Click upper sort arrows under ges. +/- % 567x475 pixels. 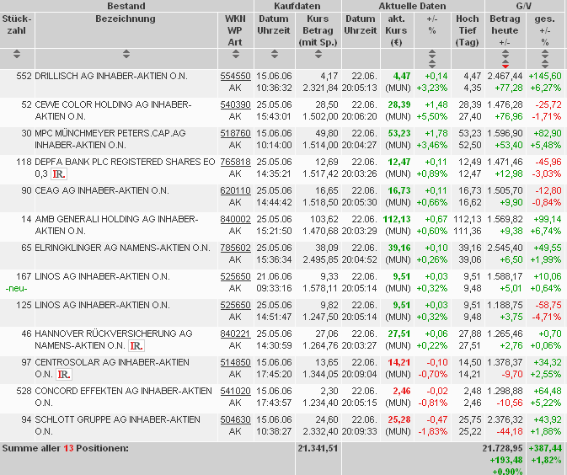[545, 54]
